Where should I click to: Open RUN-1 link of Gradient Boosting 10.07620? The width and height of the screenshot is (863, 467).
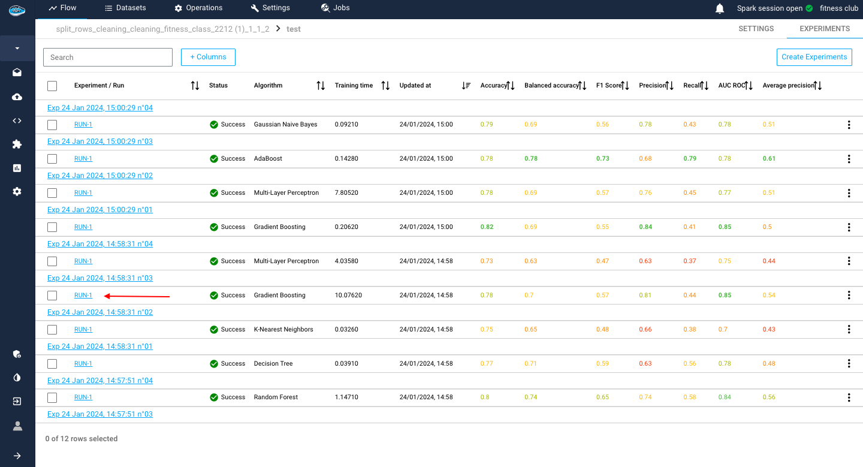coord(83,296)
